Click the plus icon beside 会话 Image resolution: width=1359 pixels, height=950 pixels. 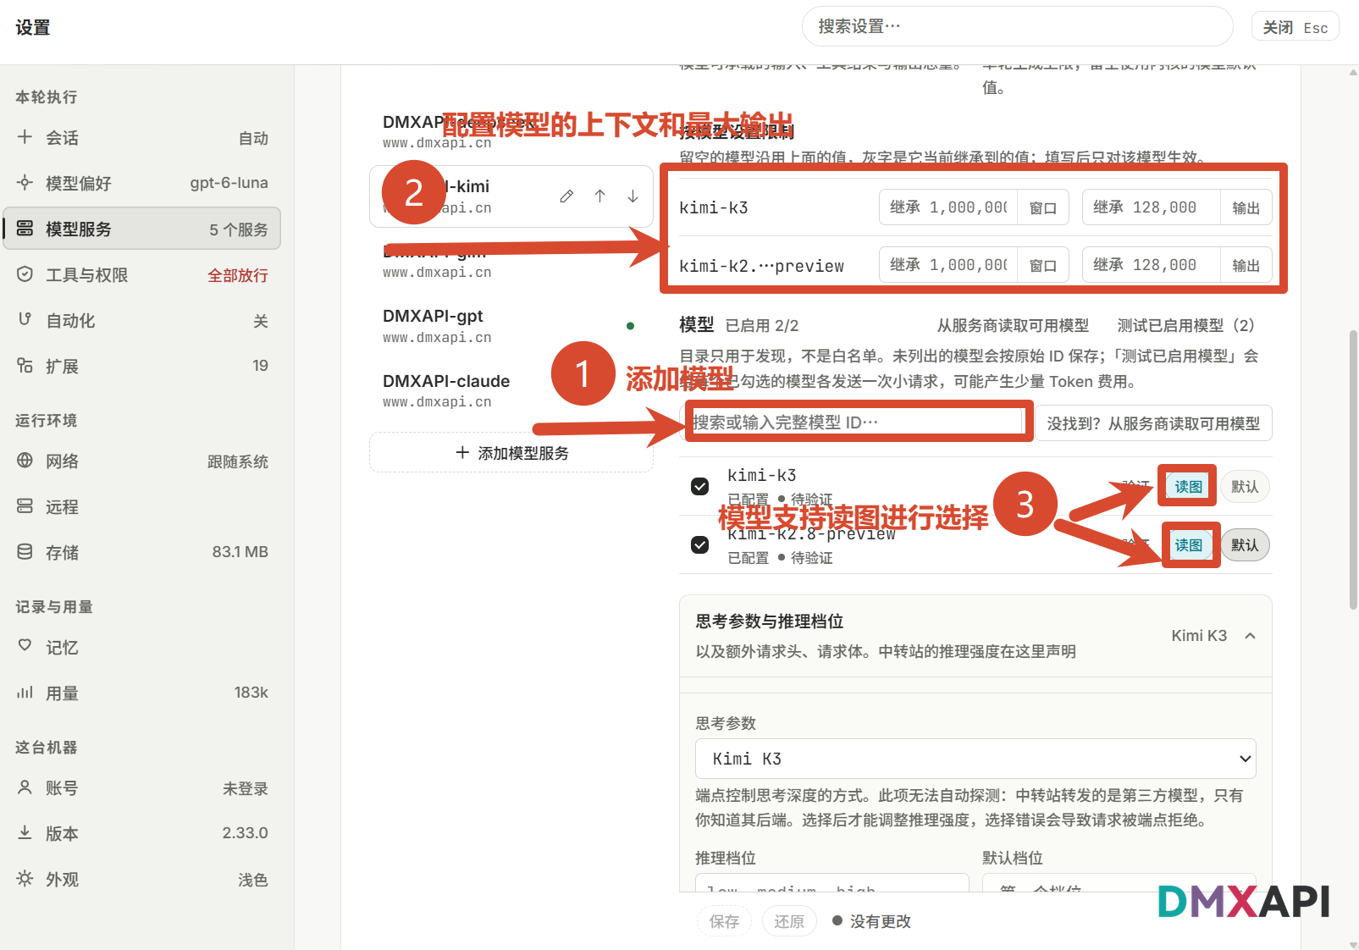pyautogui.click(x=25, y=137)
